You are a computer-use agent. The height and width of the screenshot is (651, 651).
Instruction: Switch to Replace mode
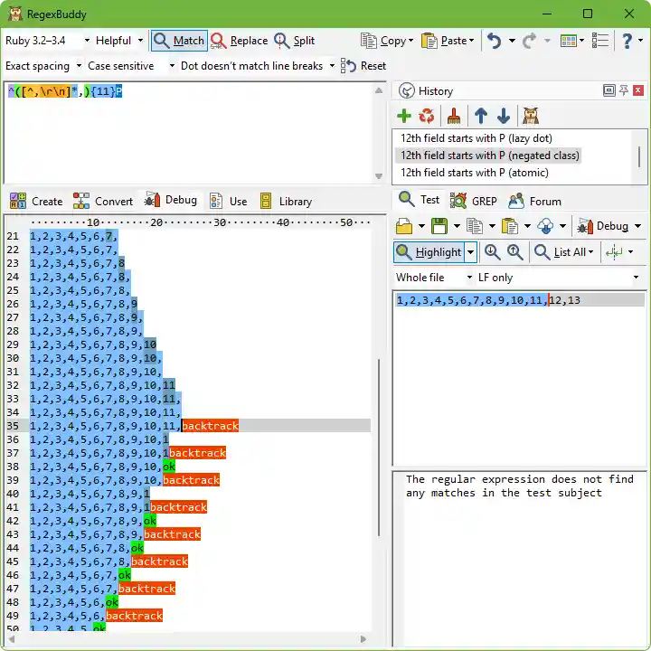click(239, 41)
